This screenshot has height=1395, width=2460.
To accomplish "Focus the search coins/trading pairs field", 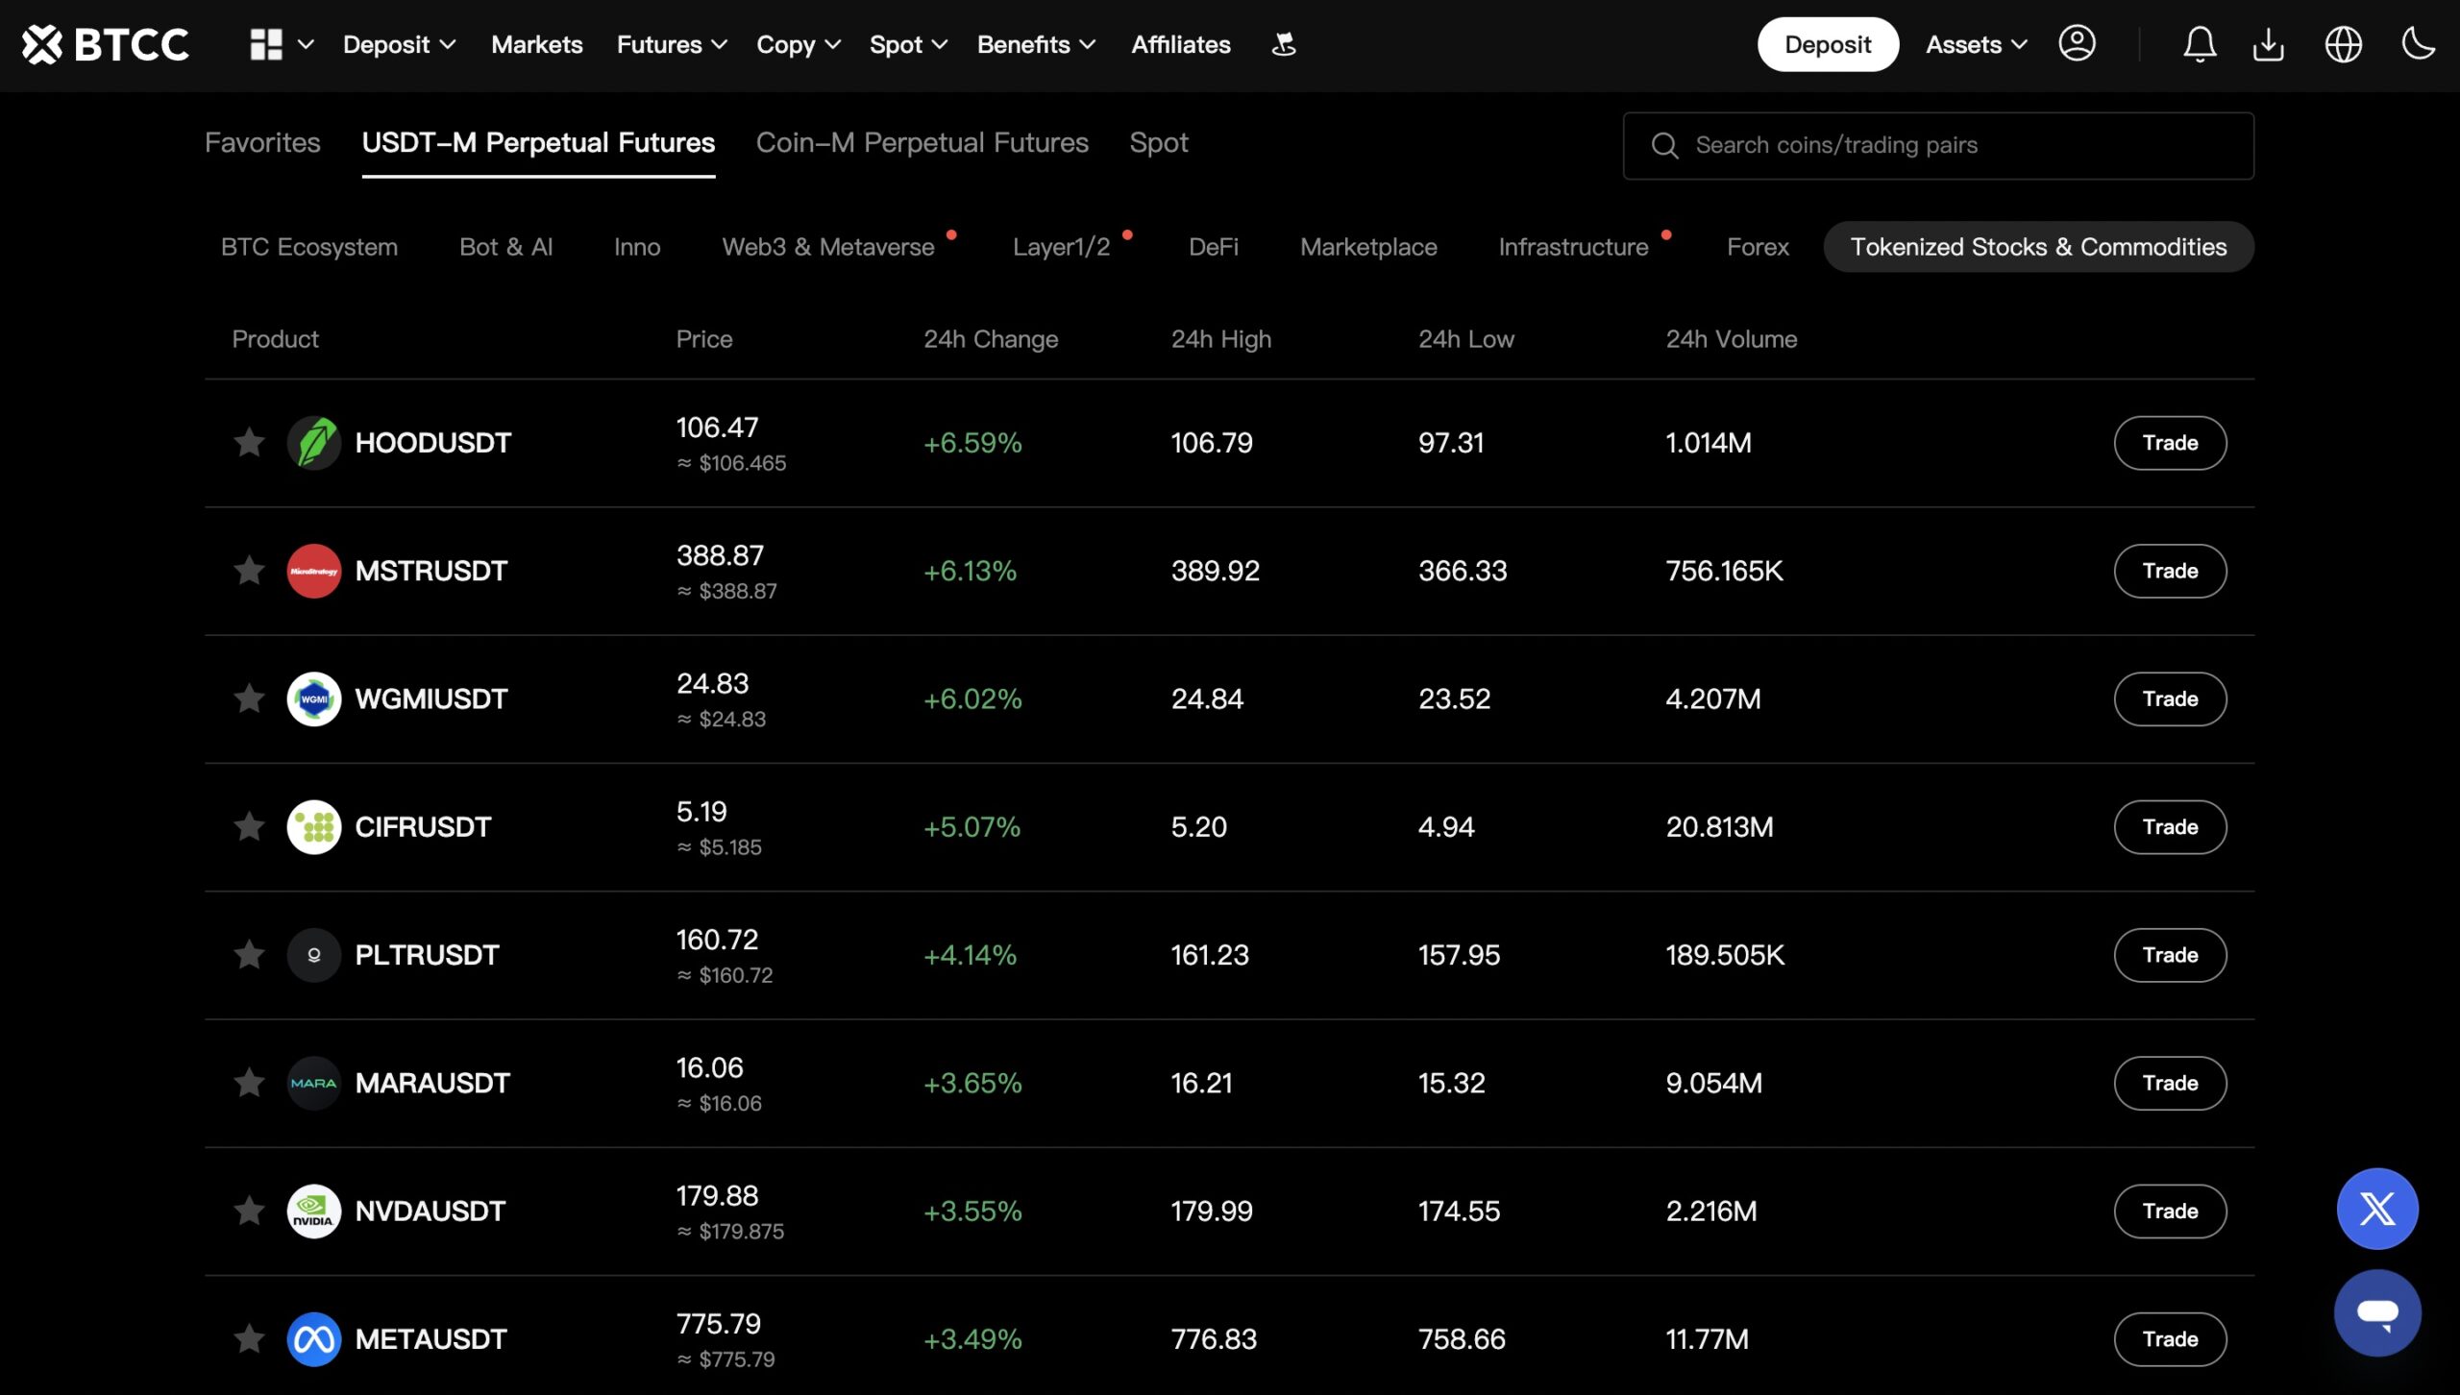I will pos(1938,146).
